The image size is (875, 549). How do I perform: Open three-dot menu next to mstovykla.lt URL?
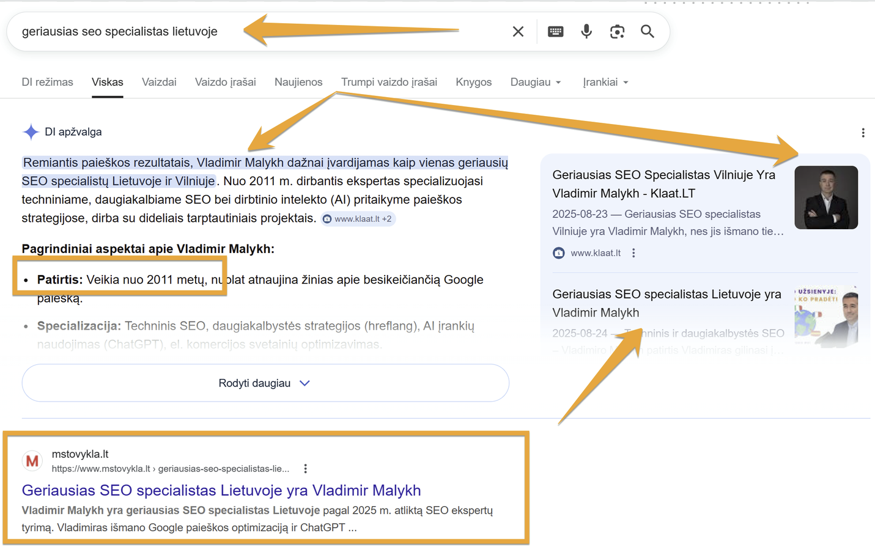pyautogui.click(x=305, y=469)
